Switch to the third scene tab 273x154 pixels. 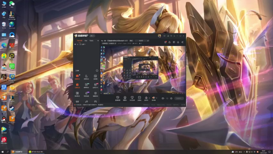[91, 40]
